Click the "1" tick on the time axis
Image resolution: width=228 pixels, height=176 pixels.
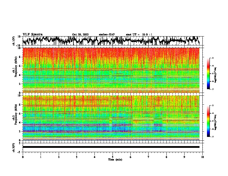[x=41, y=157]
